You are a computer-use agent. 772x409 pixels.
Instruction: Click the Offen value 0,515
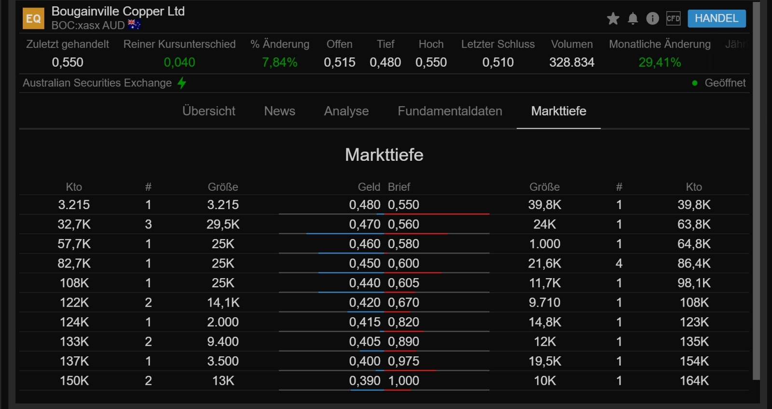(x=340, y=62)
